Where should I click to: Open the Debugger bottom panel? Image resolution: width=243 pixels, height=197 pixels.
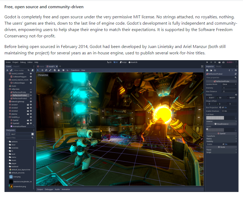pyautogui.click(x=49, y=189)
